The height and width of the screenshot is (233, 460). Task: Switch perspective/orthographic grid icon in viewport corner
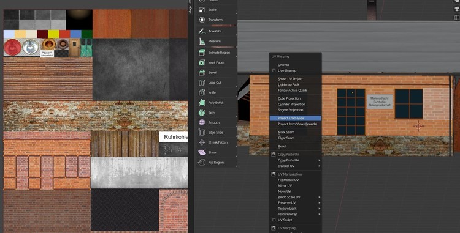point(457,18)
